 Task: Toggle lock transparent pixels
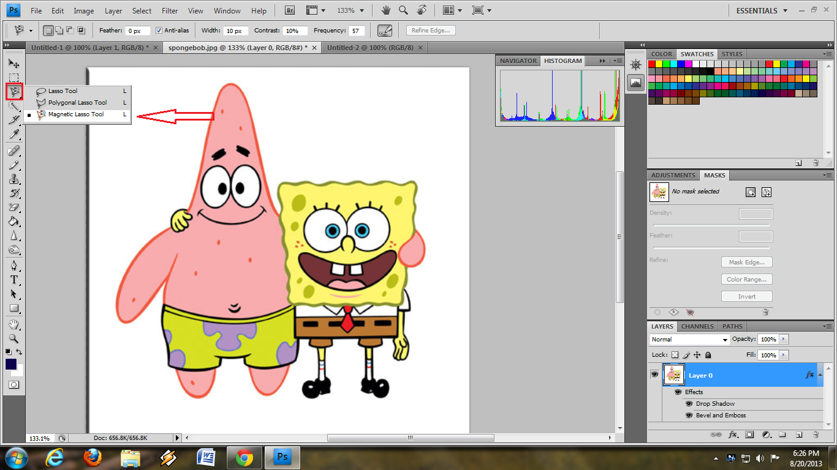(675, 355)
